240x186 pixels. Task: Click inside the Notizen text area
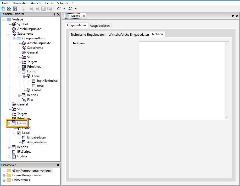(x=182, y=81)
